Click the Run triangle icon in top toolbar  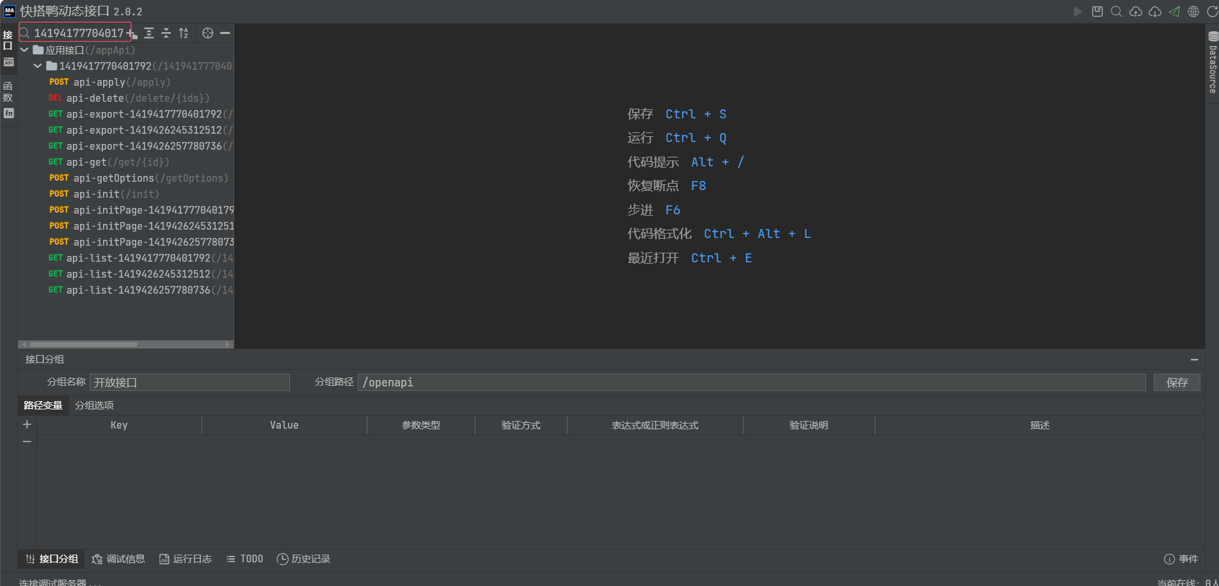(x=1078, y=12)
